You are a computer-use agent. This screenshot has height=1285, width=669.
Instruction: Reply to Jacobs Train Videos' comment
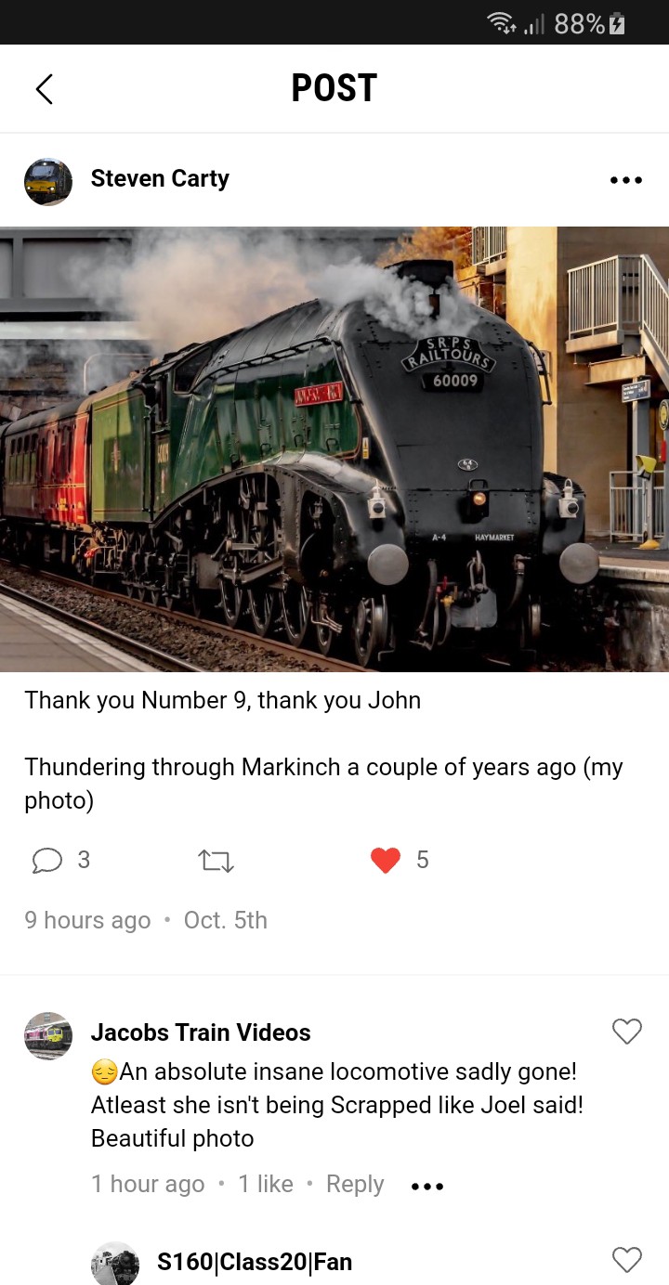355,1185
